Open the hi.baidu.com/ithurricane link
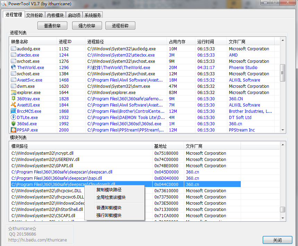This screenshot has height=246, width=298. tap(37, 240)
